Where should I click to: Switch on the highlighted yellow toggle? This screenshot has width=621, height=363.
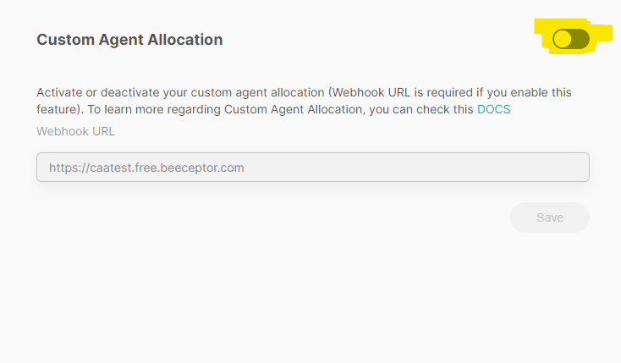(570, 39)
